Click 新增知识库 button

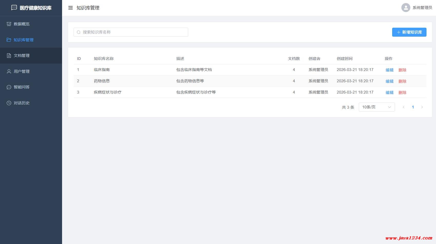click(409, 32)
